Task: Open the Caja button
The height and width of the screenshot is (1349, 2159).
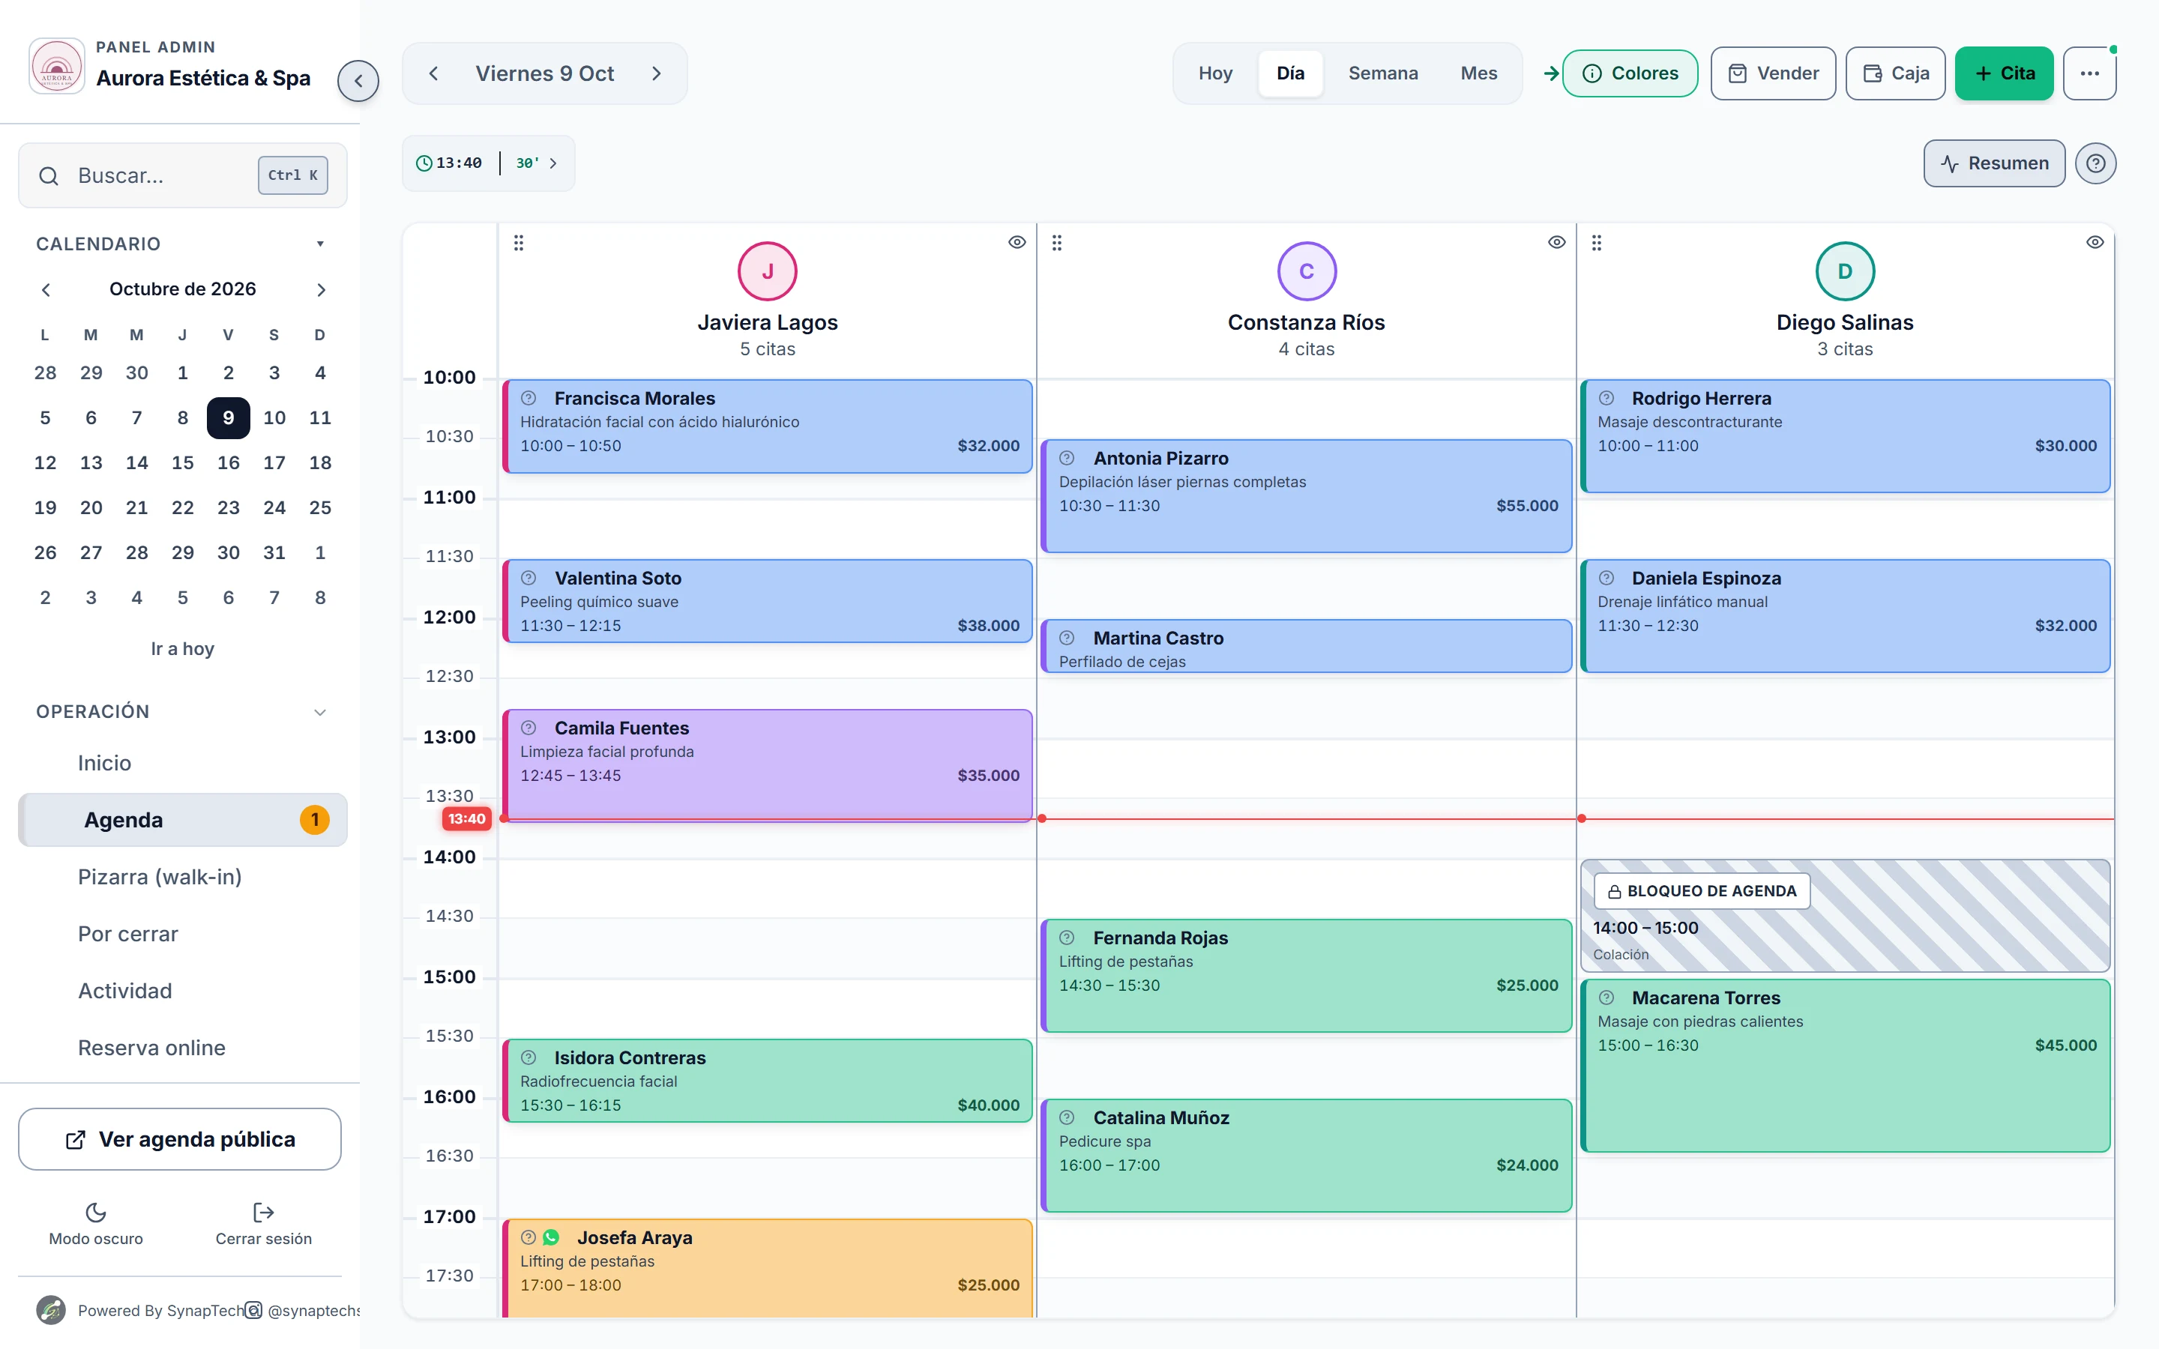Action: 1895,73
